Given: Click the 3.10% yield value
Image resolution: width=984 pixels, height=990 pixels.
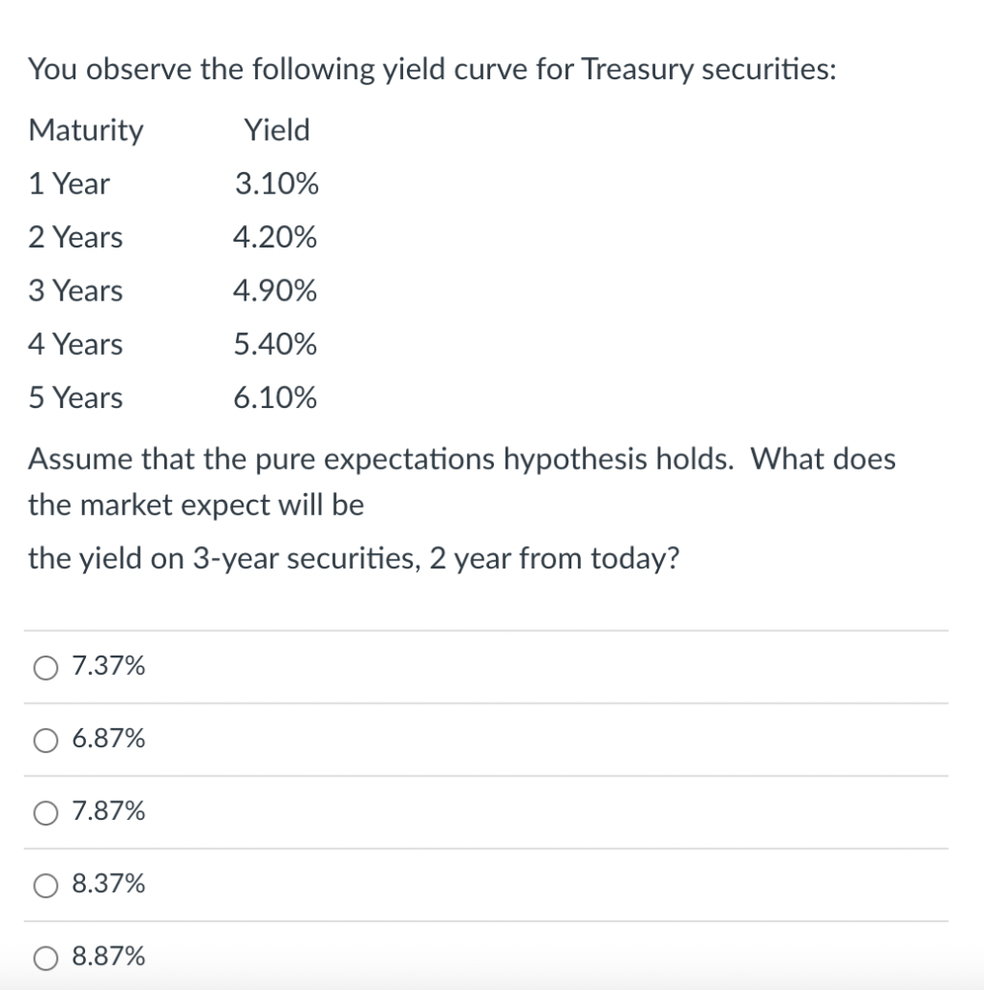Looking at the screenshot, I should 276,184.
